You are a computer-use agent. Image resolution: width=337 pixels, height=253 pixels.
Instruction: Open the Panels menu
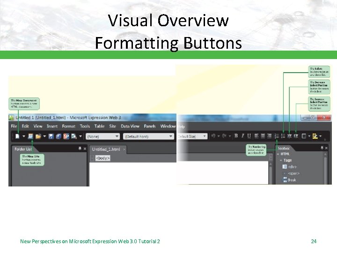(x=150, y=126)
